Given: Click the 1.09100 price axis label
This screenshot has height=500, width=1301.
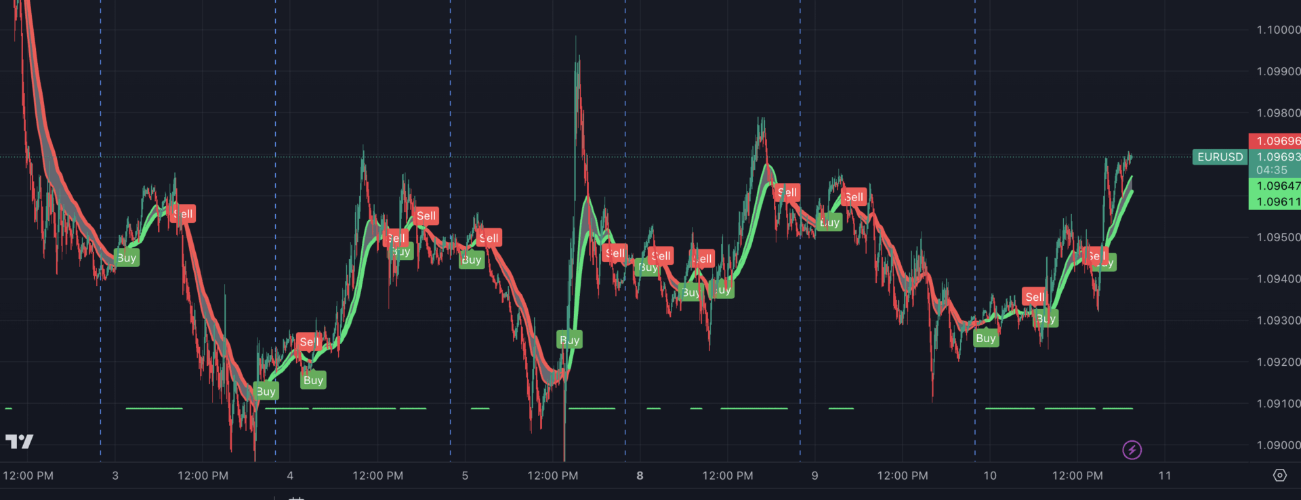Looking at the screenshot, I should [x=1278, y=404].
